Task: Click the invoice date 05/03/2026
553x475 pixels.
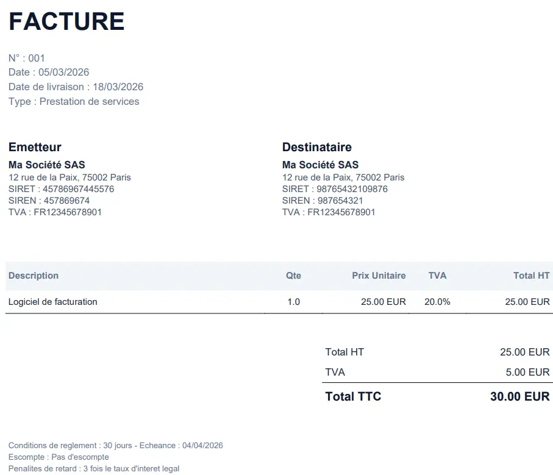Action: click(63, 73)
